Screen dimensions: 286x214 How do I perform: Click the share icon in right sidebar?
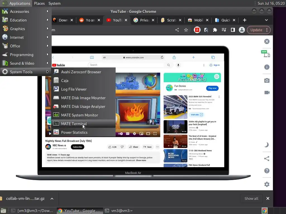tap(267, 159)
